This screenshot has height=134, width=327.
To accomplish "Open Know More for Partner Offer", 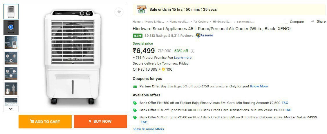I will pos(259,86).
